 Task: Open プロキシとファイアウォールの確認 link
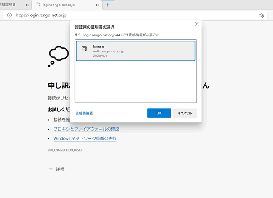coord(86,129)
